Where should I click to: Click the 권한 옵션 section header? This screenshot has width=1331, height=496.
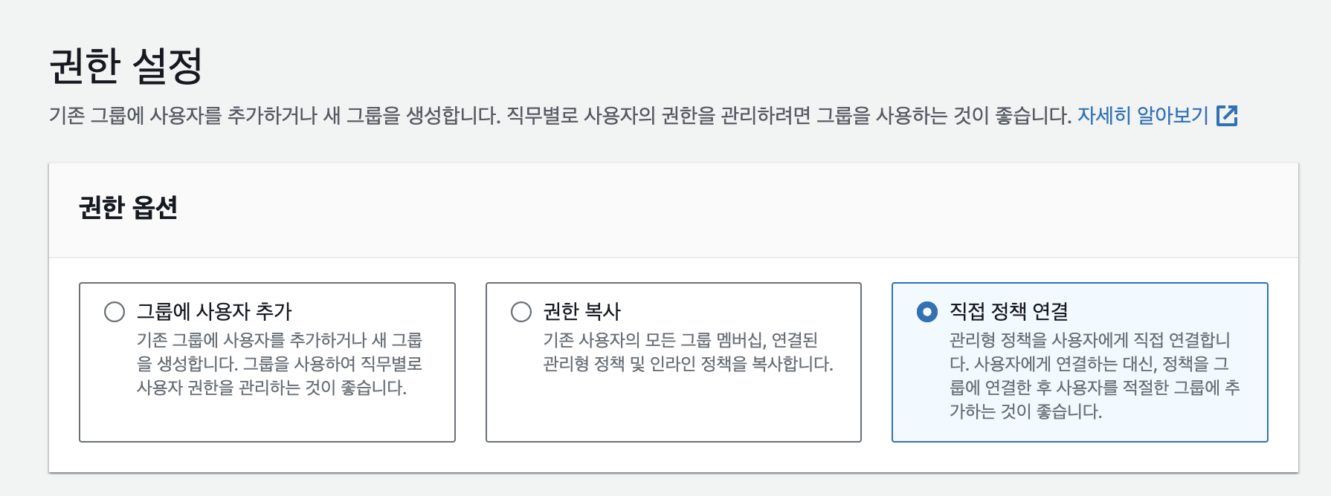[x=128, y=208]
